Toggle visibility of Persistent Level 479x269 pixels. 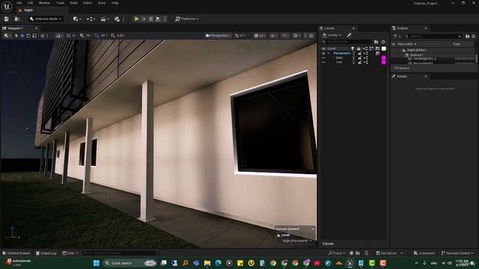point(323,53)
